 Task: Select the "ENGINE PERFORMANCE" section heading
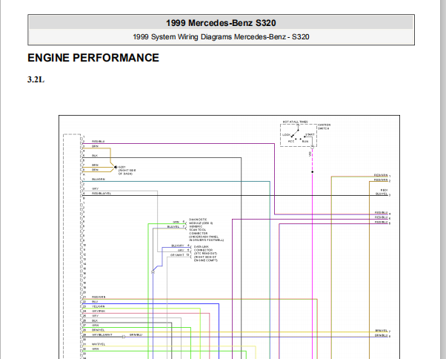[93, 58]
